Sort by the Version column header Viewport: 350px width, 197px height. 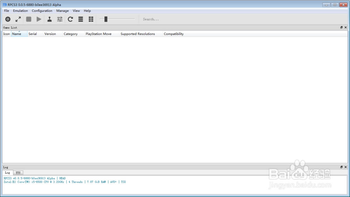click(x=53, y=34)
